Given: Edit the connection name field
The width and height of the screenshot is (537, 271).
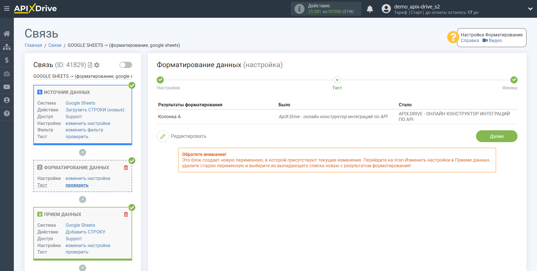Looking at the screenshot, I should (x=83, y=76).
